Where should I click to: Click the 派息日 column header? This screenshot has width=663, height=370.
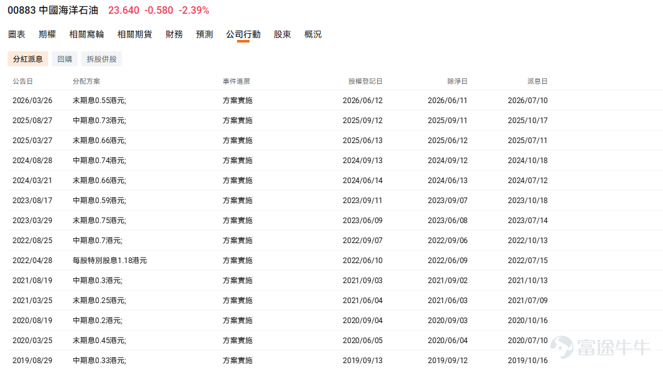coord(537,81)
